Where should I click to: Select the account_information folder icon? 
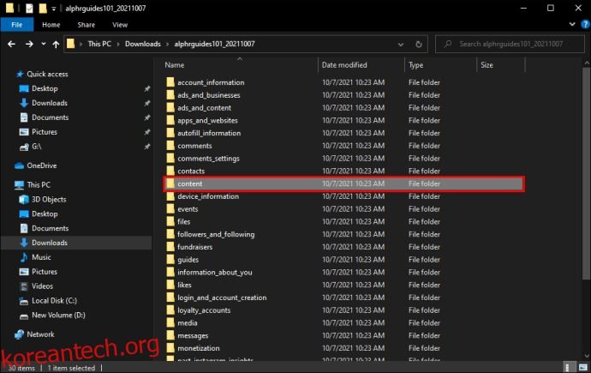pyautogui.click(x=170, y=82)
